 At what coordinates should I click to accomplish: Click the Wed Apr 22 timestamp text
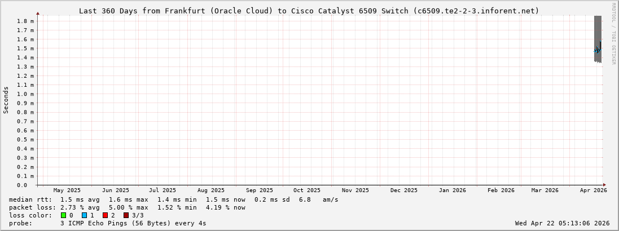[x=562, y=223]
